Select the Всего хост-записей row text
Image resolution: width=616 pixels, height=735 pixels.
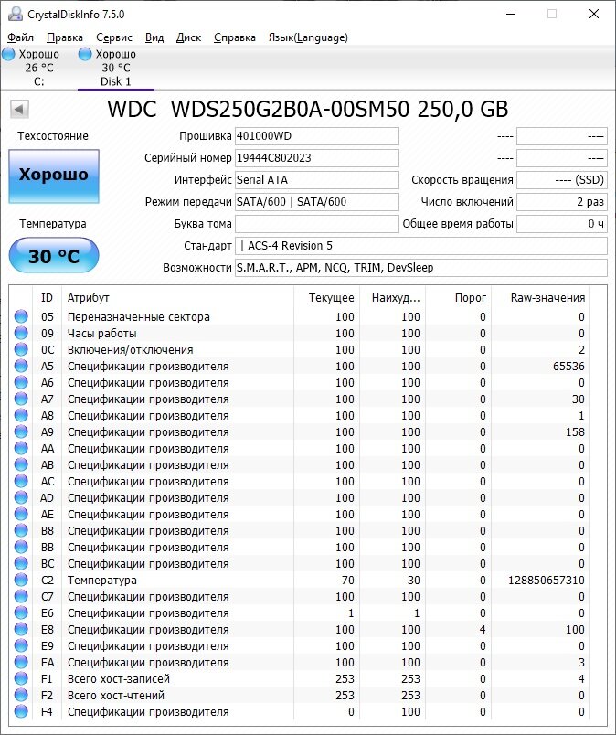click(x=119, y=678)
